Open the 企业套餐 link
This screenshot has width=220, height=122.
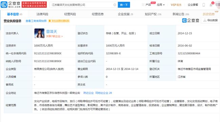pos(193,5)
